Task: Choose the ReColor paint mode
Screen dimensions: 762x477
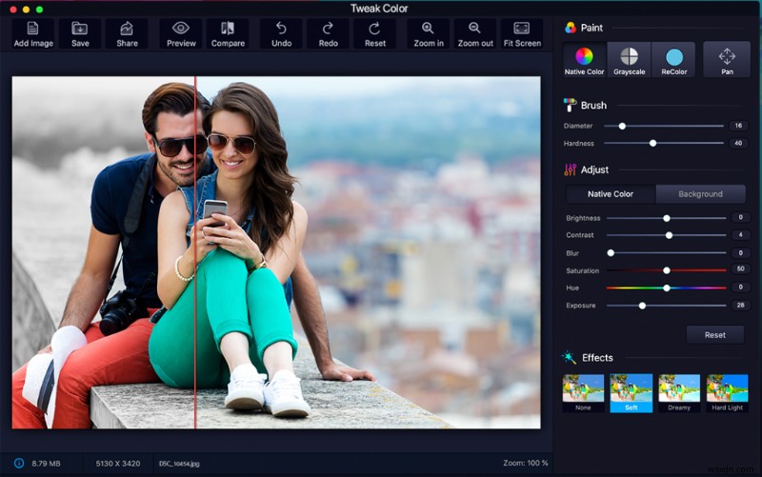Action: [x=674, y=60]
